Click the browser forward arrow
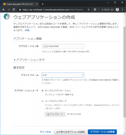The width and height of the screenshot is (126, 135). coord(9,10)
